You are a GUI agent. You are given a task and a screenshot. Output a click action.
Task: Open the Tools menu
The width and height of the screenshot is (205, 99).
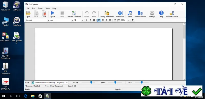[x=48, y=8]
